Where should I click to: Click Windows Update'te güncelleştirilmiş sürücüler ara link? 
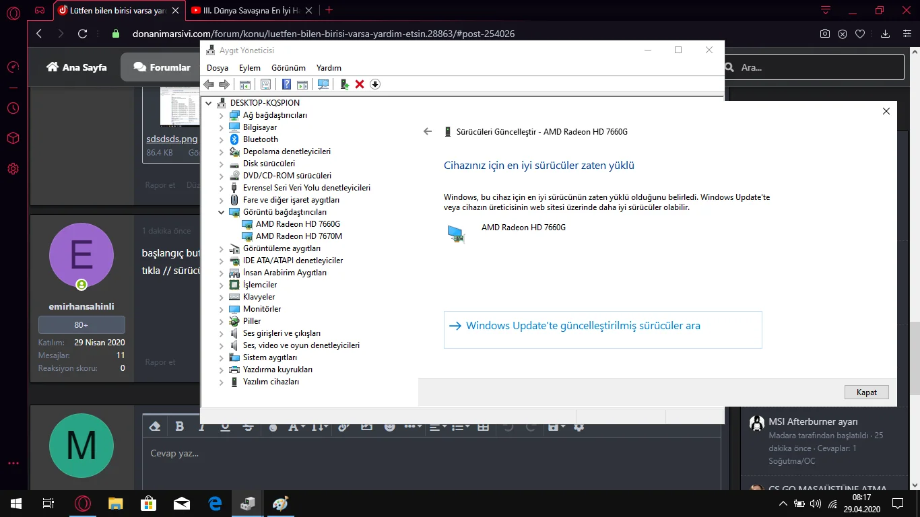(583, 326)
